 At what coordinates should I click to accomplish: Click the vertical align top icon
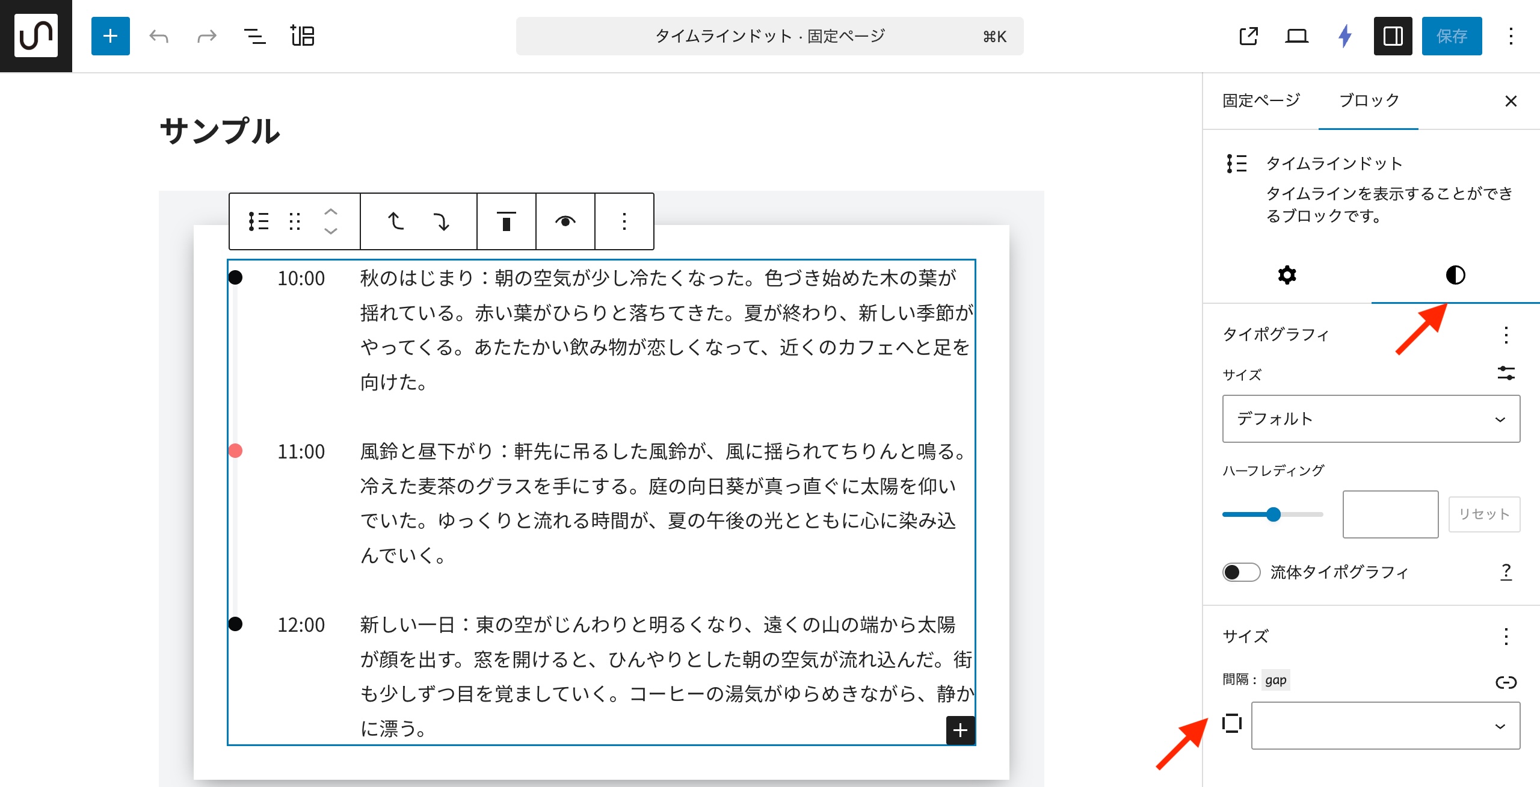(506, 221)
